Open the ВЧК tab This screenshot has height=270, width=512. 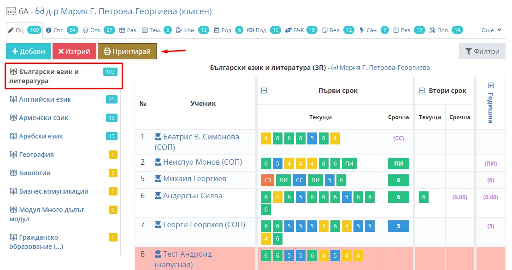click(301, 30)
